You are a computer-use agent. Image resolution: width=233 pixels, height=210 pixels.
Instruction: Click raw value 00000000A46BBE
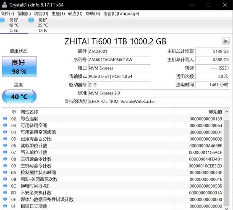click(206, 146)
